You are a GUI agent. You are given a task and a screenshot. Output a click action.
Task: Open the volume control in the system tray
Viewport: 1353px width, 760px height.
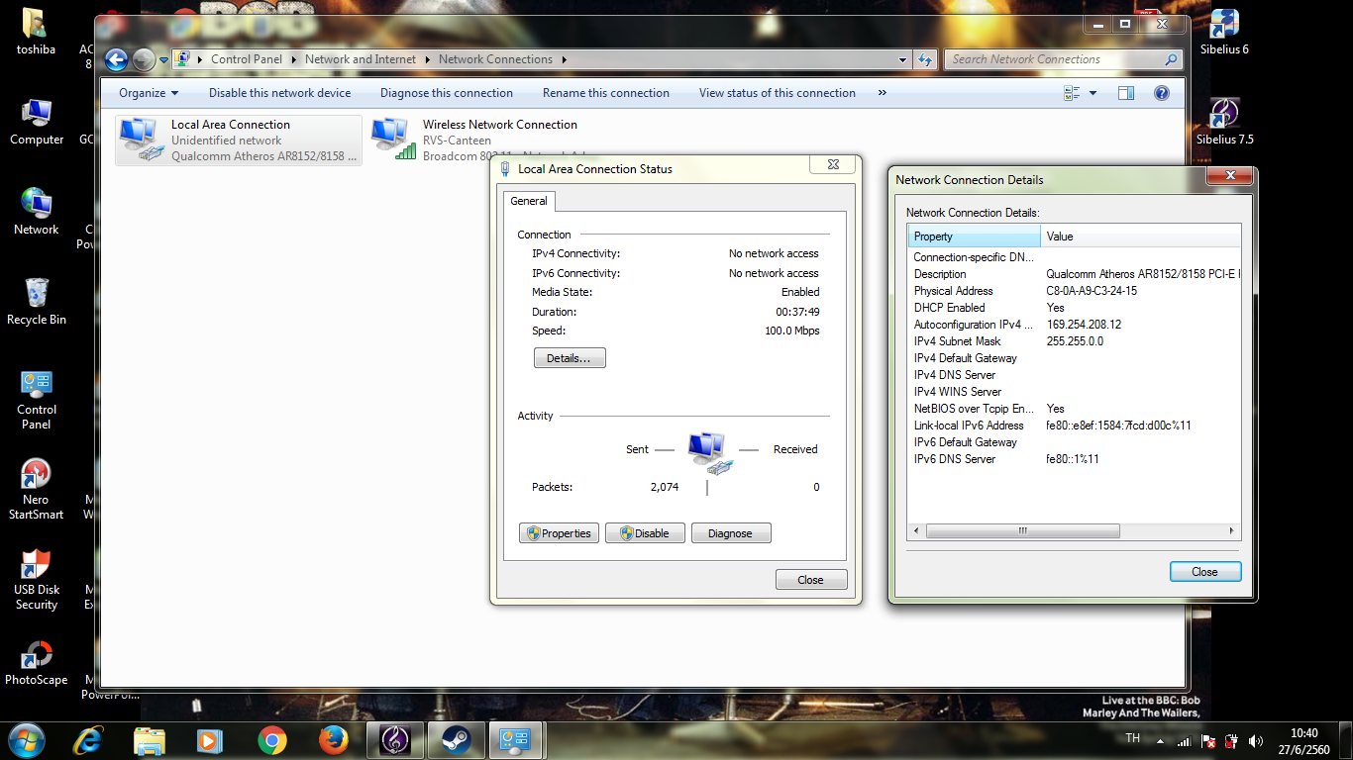(x=1256, y=739)
